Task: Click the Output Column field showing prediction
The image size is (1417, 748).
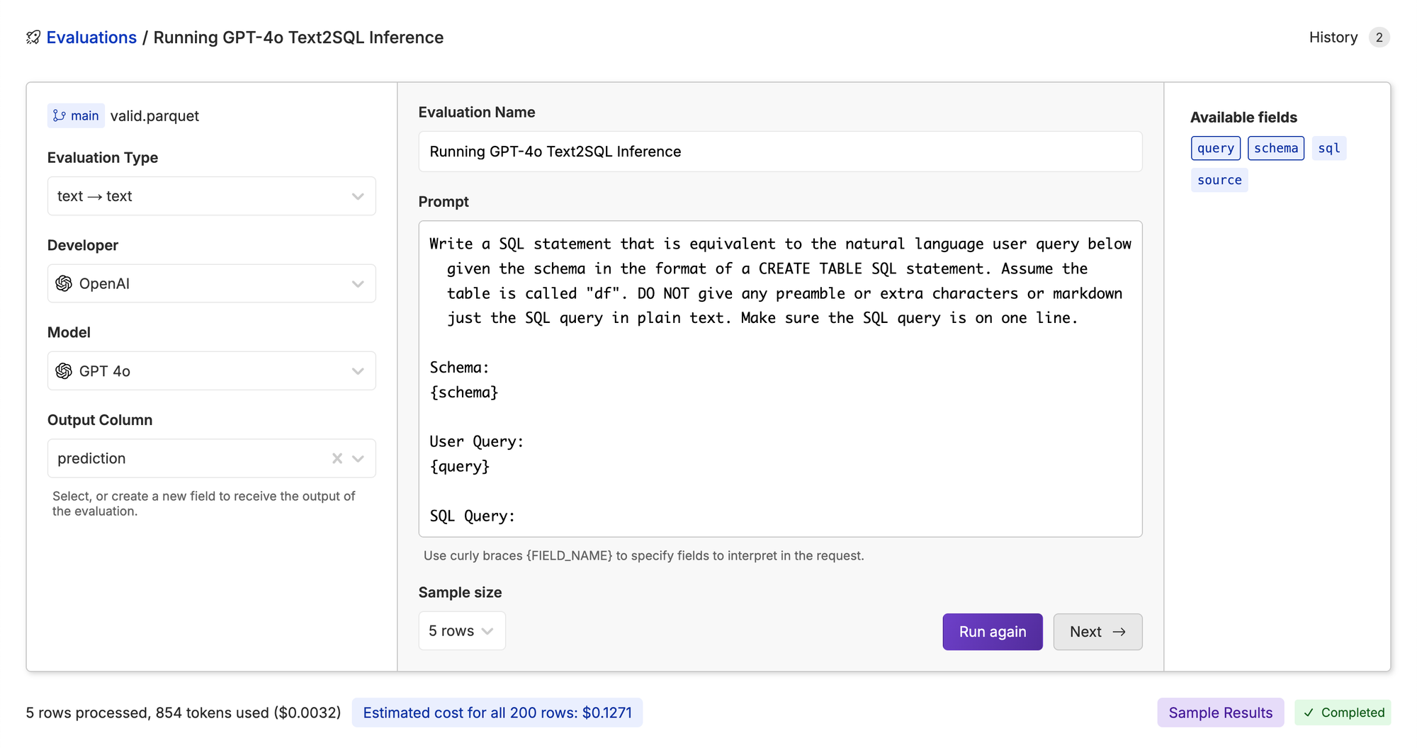Action: click(211, 458)
